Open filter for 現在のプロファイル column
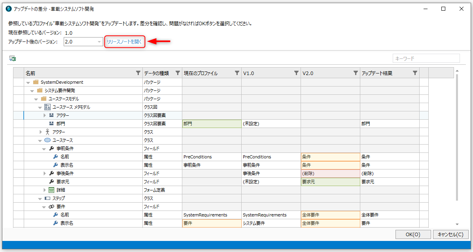The width and height of the screenshot is (473, 252). pos(237,73)
